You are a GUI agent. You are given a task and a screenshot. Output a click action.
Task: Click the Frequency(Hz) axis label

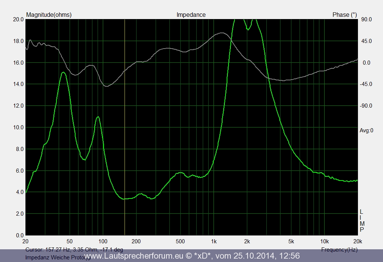click(339, 249)
